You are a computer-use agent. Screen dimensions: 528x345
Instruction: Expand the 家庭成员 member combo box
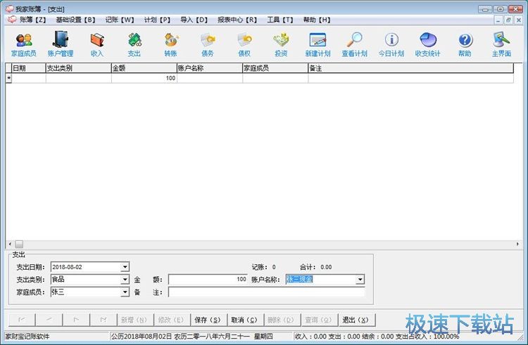click(125, 292)
